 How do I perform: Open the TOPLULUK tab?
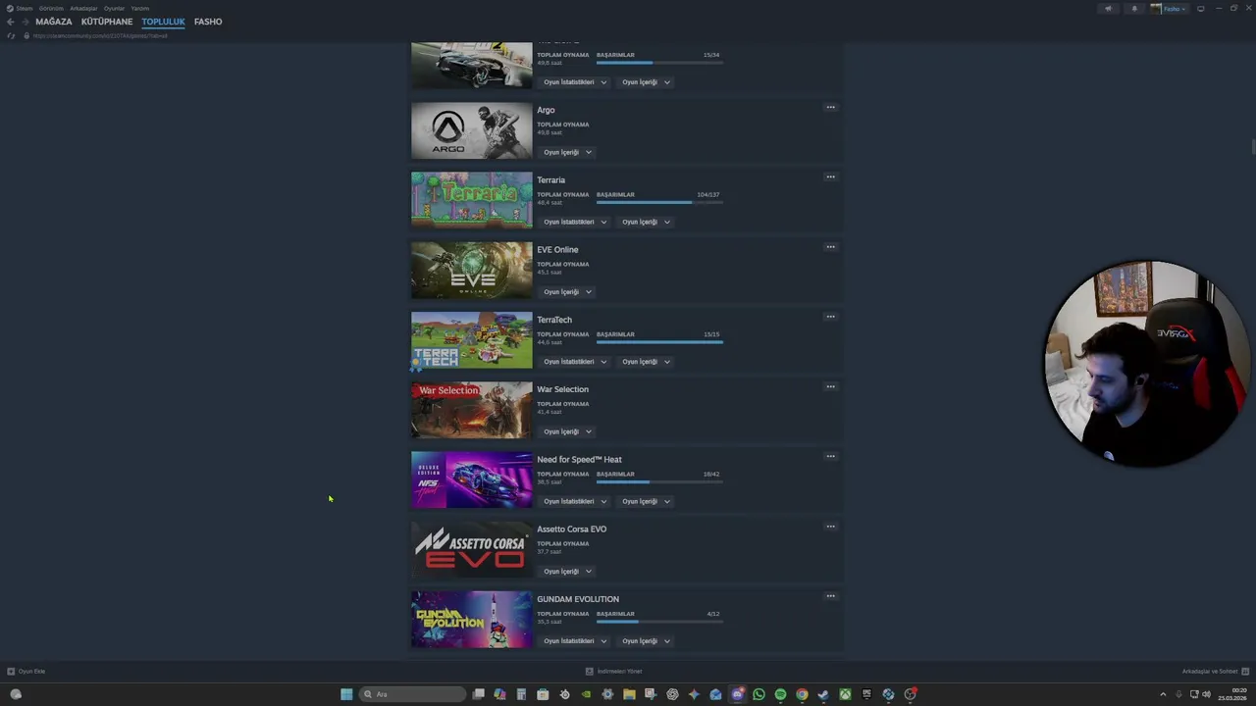tap(163, 22)
